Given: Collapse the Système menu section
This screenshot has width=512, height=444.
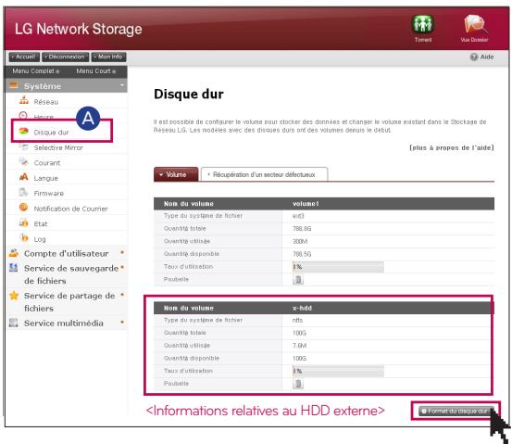Looking at the screenshot, I should [122, 85].
